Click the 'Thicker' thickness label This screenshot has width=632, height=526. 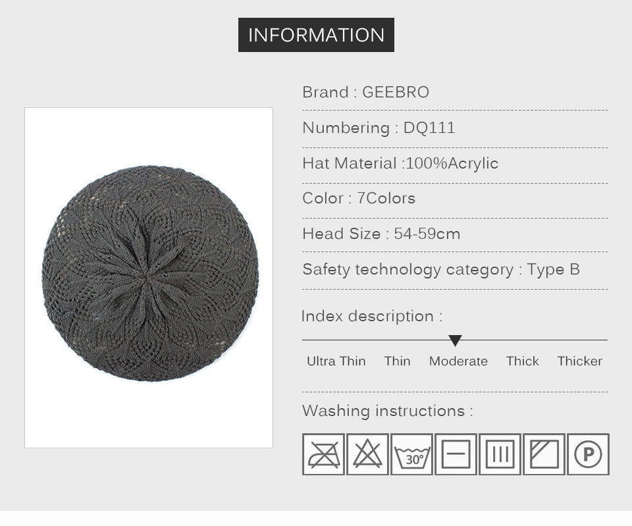(579, 361)
